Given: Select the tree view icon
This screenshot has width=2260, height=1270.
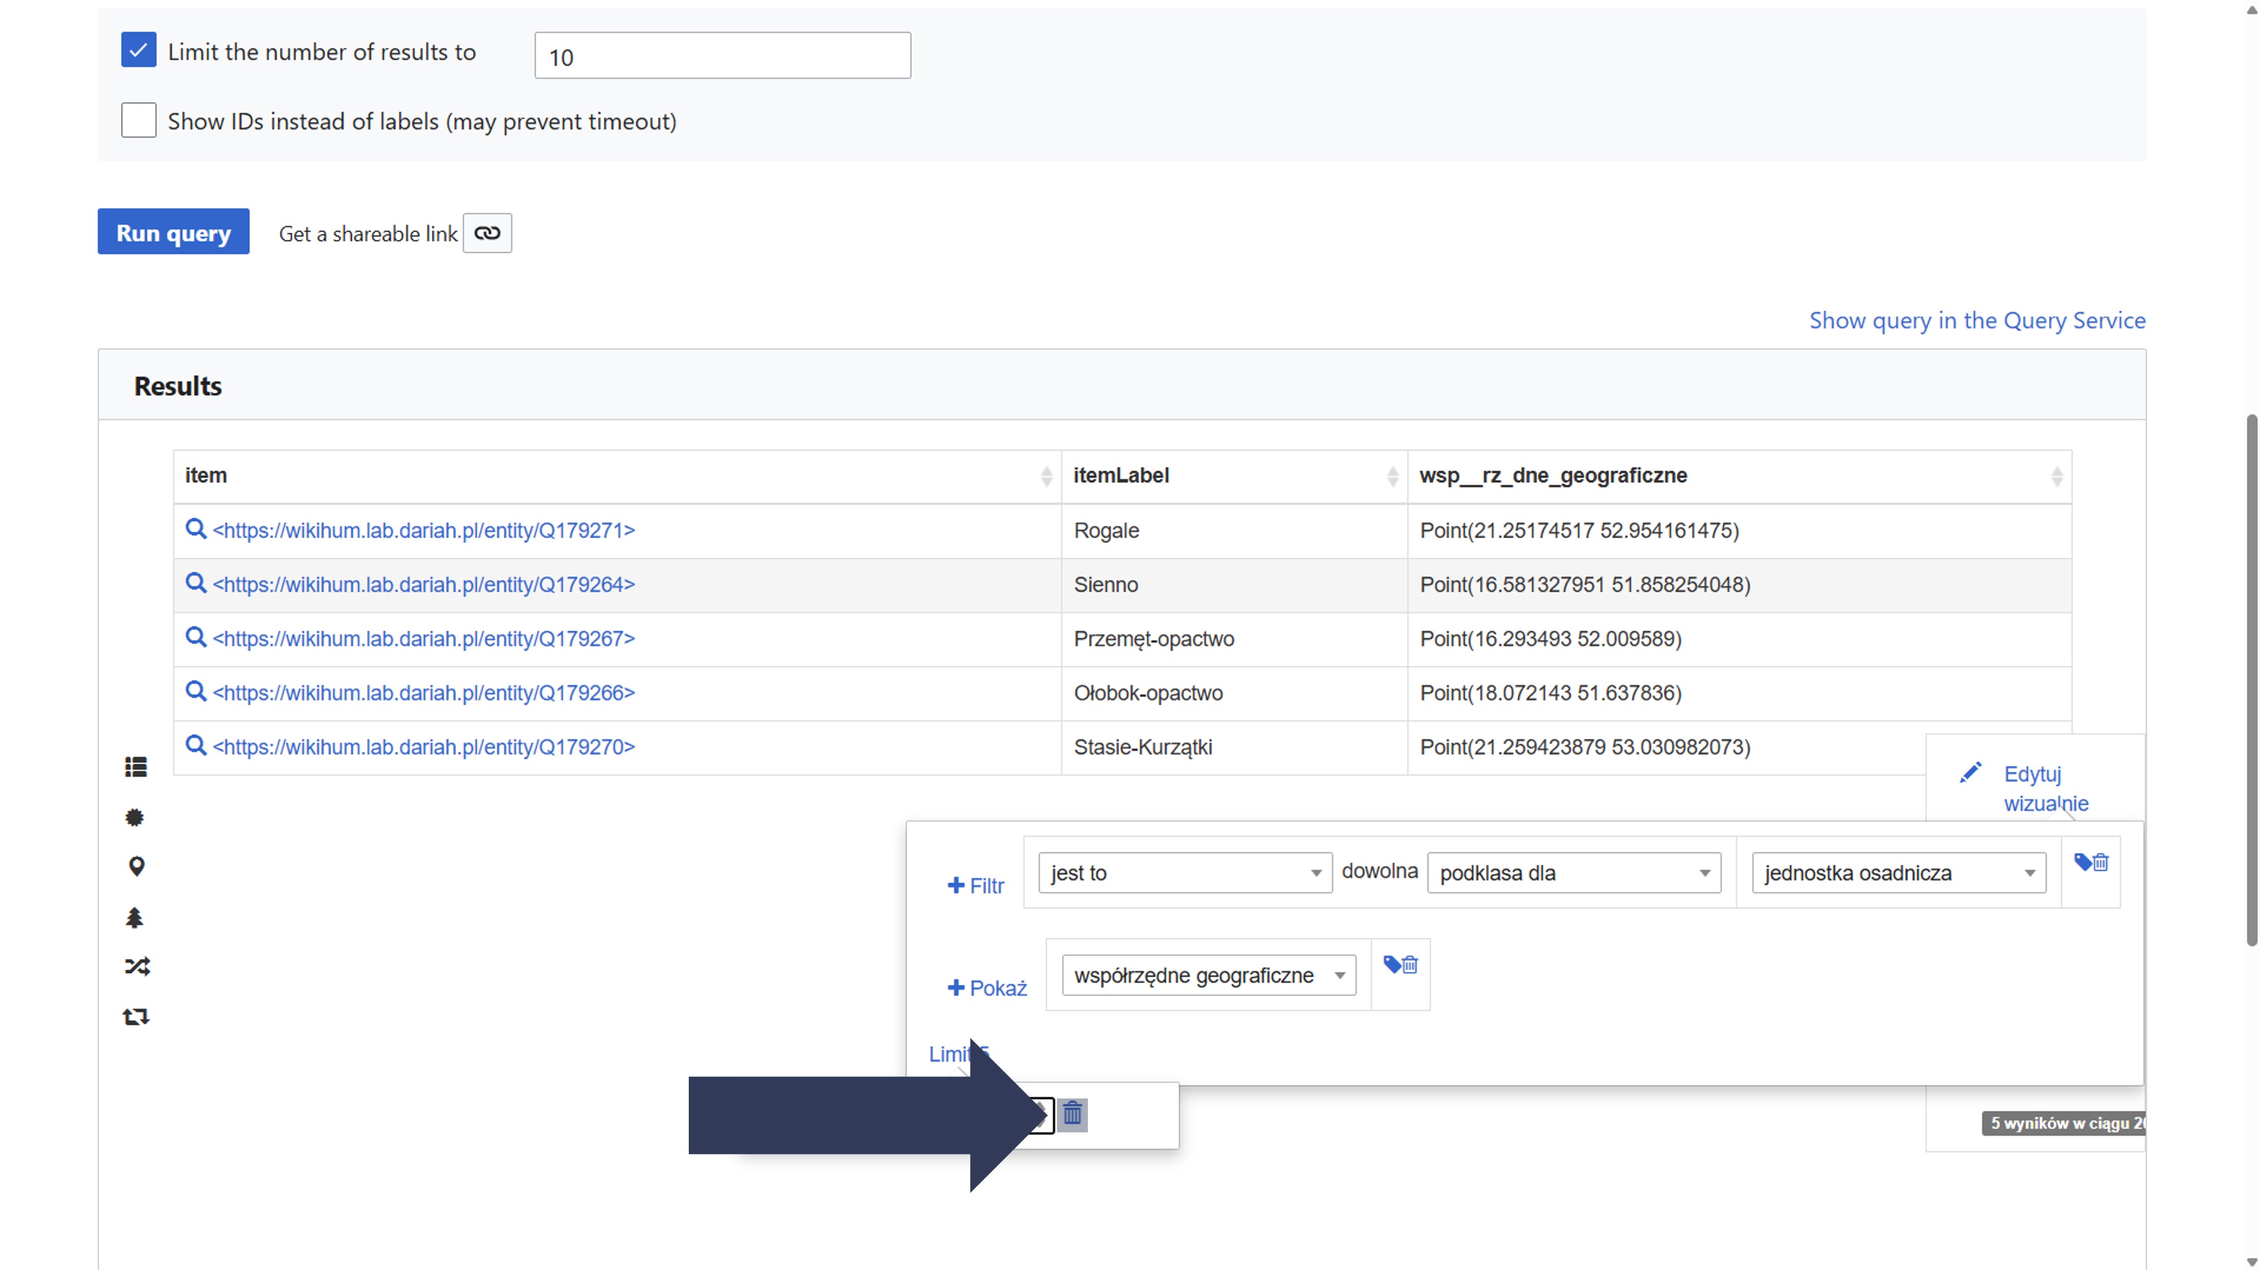Looking at the screenshot, I should click(x=134, y=917).
